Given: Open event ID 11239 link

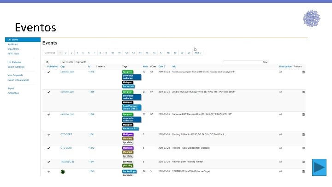Looking at the screenshot, I should [x=91, y=92].
